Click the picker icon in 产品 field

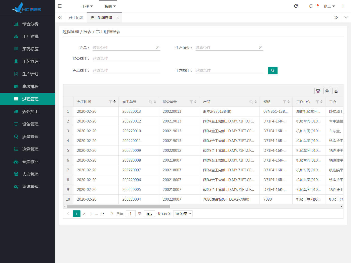click(x=158, y=47)
